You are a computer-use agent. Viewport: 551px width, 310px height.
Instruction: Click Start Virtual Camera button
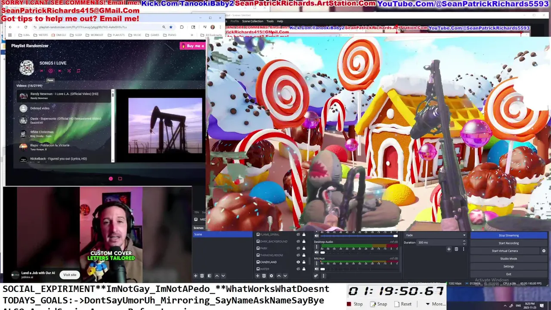coord(505,251)
